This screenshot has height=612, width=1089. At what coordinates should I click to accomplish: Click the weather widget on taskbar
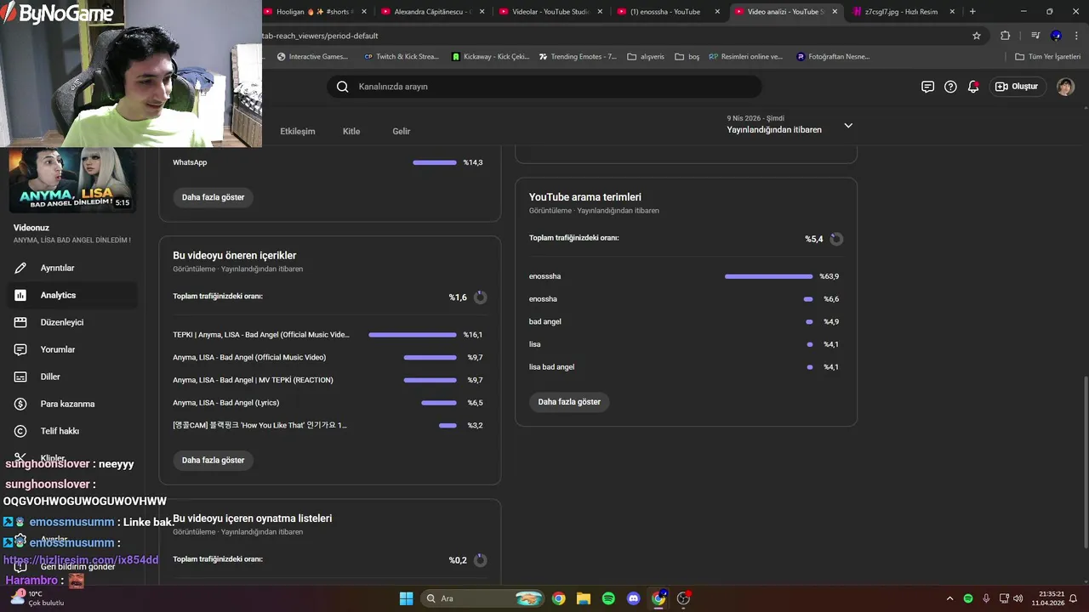click(36, 598)
